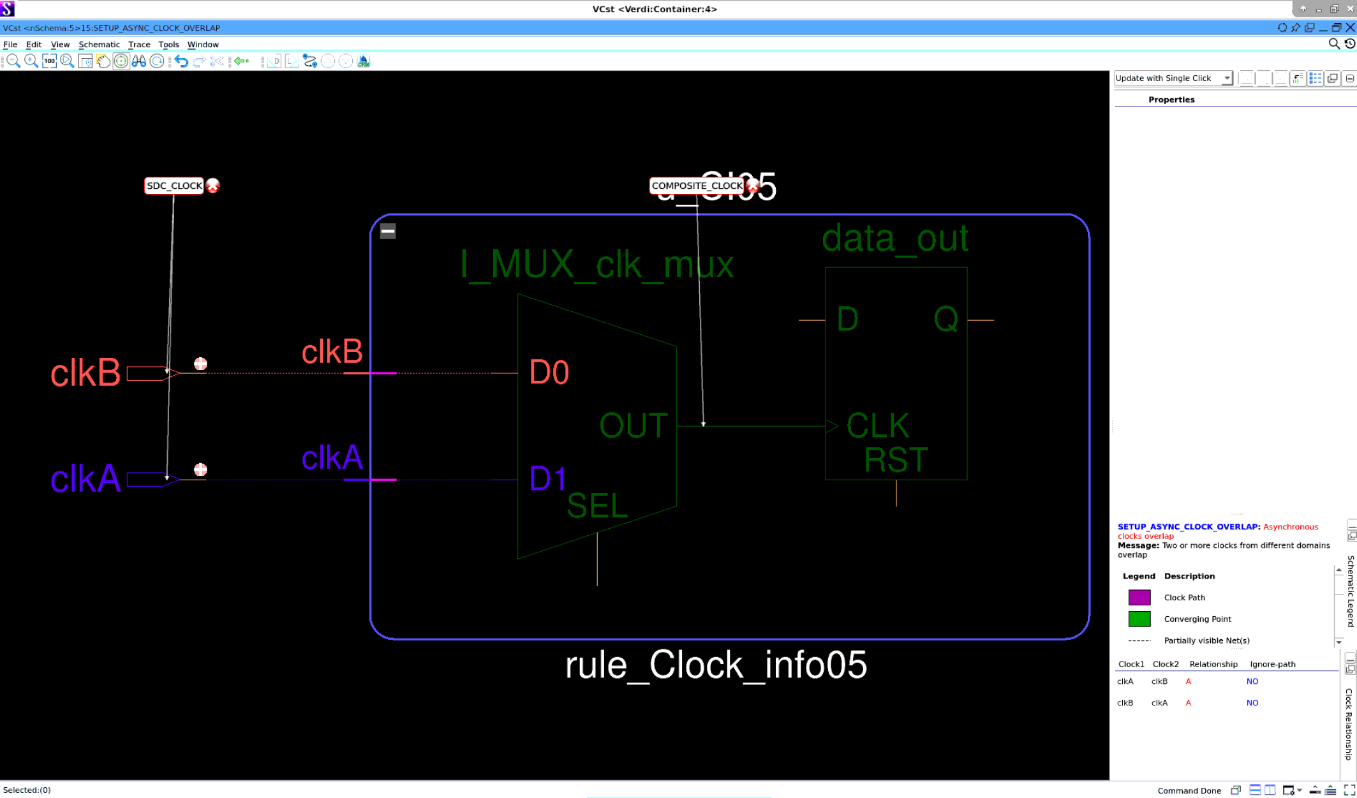
Task: Click the Undo arrow in the toolbar
Action: pyautogui.click(x=182, y=61)
